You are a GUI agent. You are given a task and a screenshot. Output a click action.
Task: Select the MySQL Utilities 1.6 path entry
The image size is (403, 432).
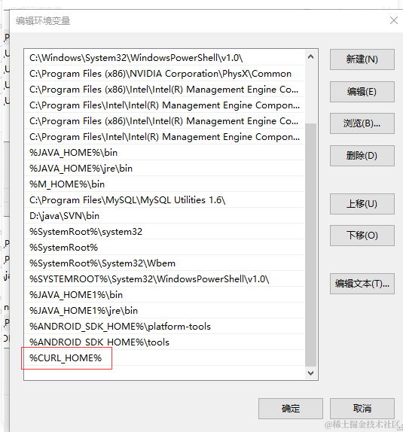164,200
